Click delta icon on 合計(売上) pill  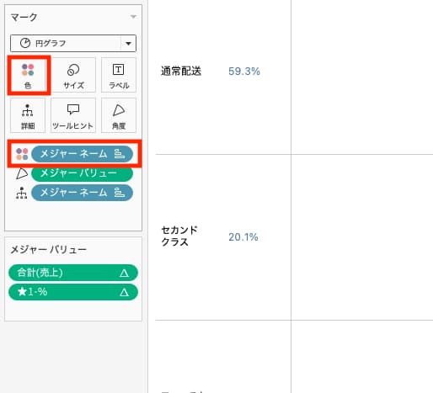pos(124,273)
